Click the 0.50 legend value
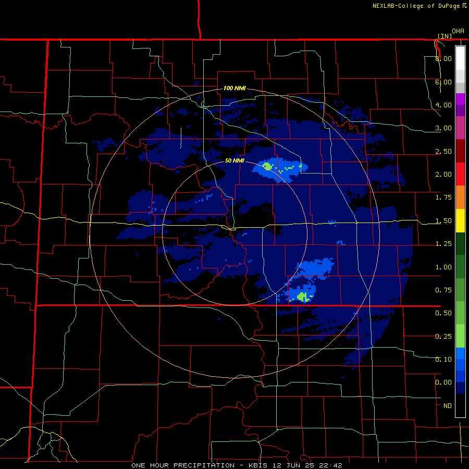 tap(443, 313)
